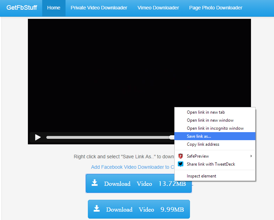Click download icon on 9.99MB button
Viewport: 274px width, 220px height.
click(97, 208)
